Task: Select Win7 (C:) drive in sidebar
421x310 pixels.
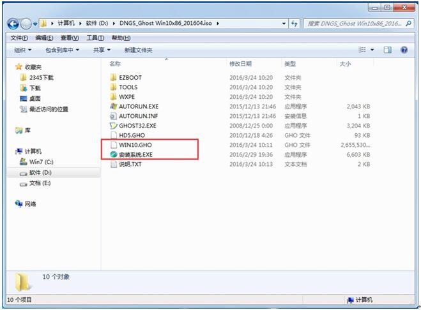Action: (x=41, y=162)
